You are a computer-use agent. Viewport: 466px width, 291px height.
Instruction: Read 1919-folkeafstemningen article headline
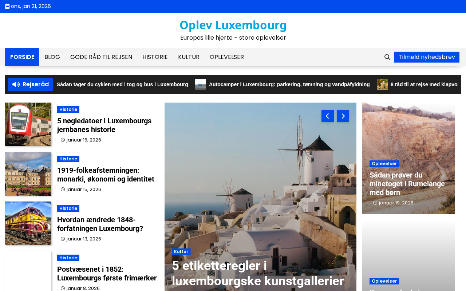pyautogui.click(x=106, y=175)
